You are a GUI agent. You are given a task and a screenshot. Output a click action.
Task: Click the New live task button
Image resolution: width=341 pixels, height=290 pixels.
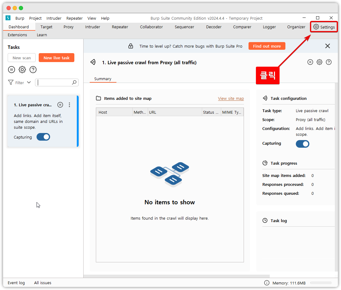[x=57, y=58]
